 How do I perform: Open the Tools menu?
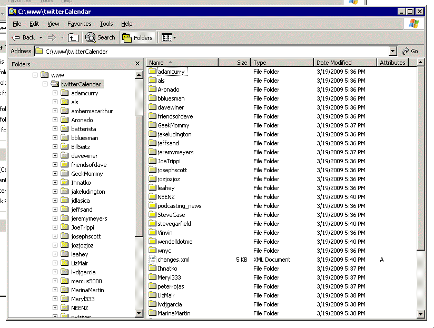(106, 24)
